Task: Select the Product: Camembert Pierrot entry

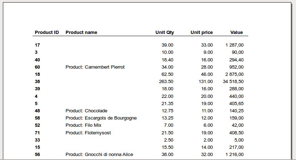Action: pyautogui.click(x=95, y=67)
